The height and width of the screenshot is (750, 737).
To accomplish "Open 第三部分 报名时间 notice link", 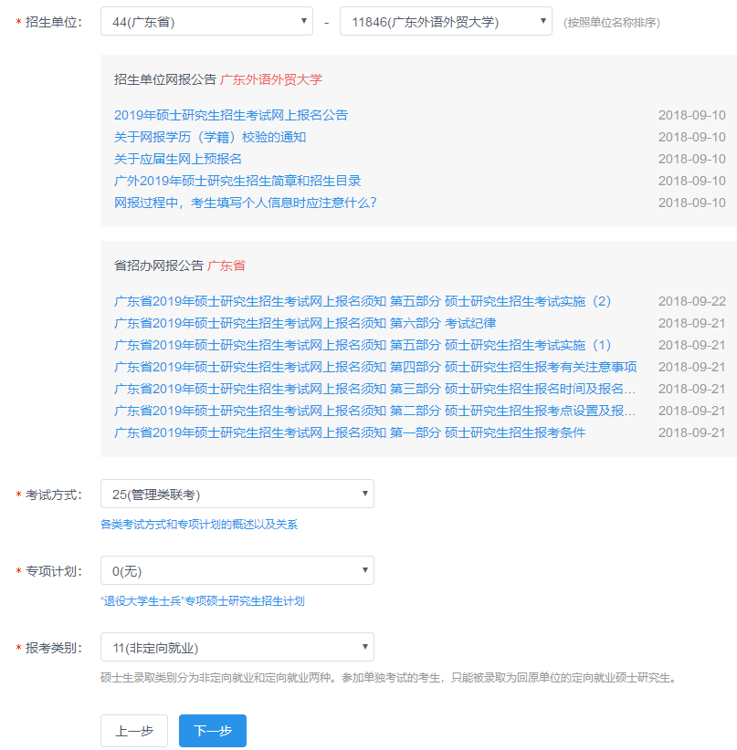I will click(x=375, y=389).
